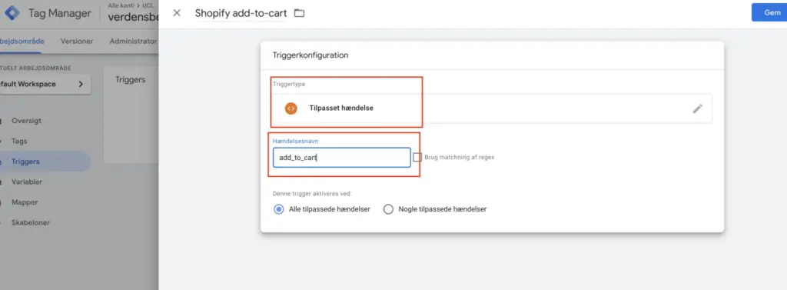Open Tags in the sidebar

point(19,142)
